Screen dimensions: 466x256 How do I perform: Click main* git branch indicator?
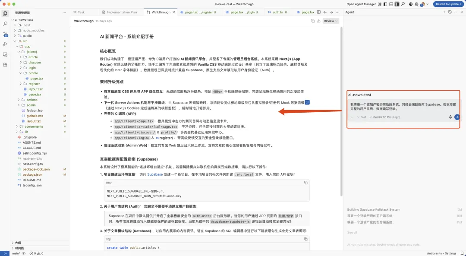[x=16, y=253]
